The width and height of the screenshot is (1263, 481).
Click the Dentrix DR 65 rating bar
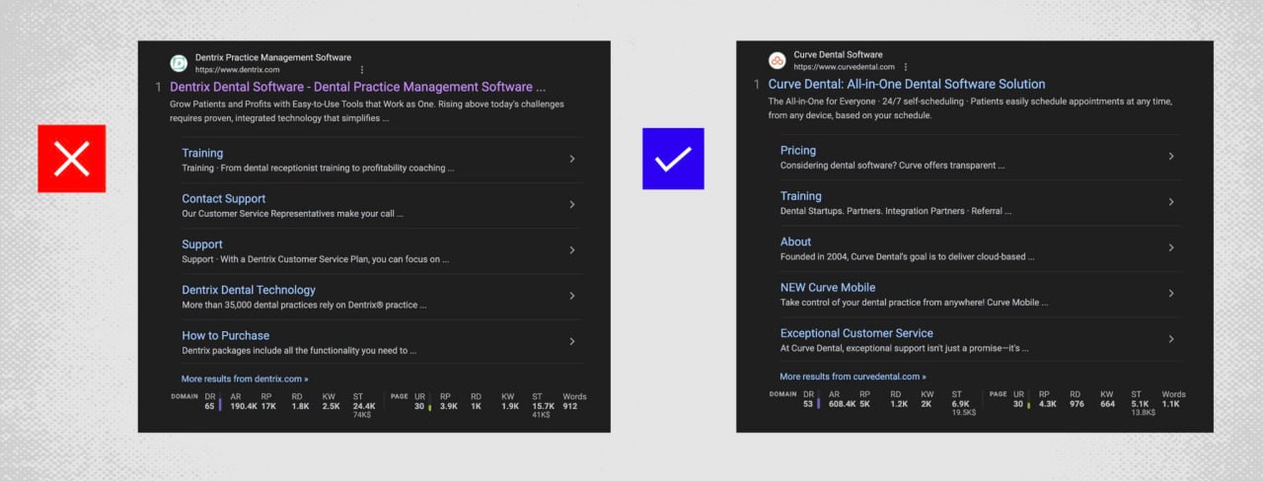pyautogui.click(x=219, y=405)
